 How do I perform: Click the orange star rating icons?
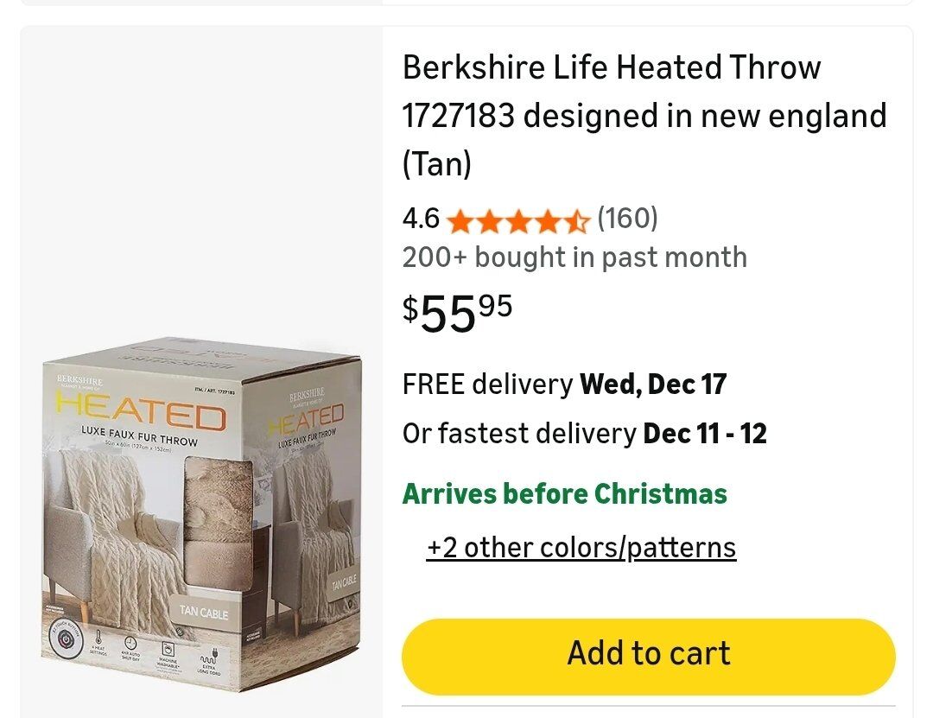pyautogui.click(x=518, y=220)
